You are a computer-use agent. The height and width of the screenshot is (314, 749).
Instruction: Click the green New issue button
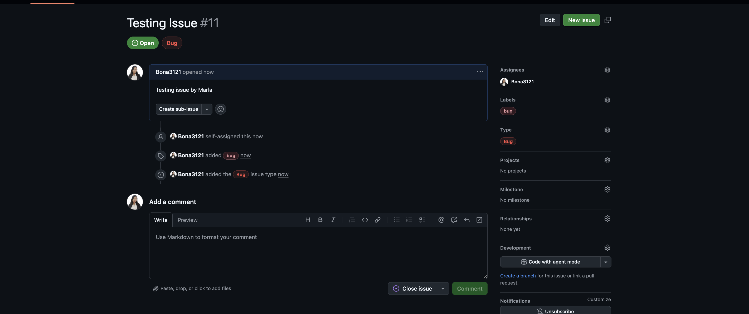[581, 20]
